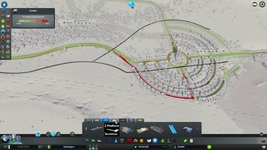
Task: Open the Parks and decoration menu
Action: coord(163,141)
